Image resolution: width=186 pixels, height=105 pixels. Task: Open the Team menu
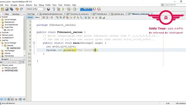(54, 5)
